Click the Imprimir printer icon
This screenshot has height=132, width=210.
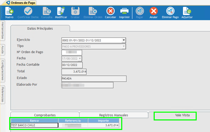click(124, 11)
